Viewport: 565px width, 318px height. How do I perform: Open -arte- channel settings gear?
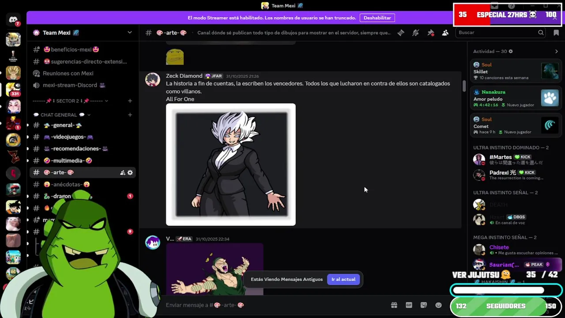point(130,173)
